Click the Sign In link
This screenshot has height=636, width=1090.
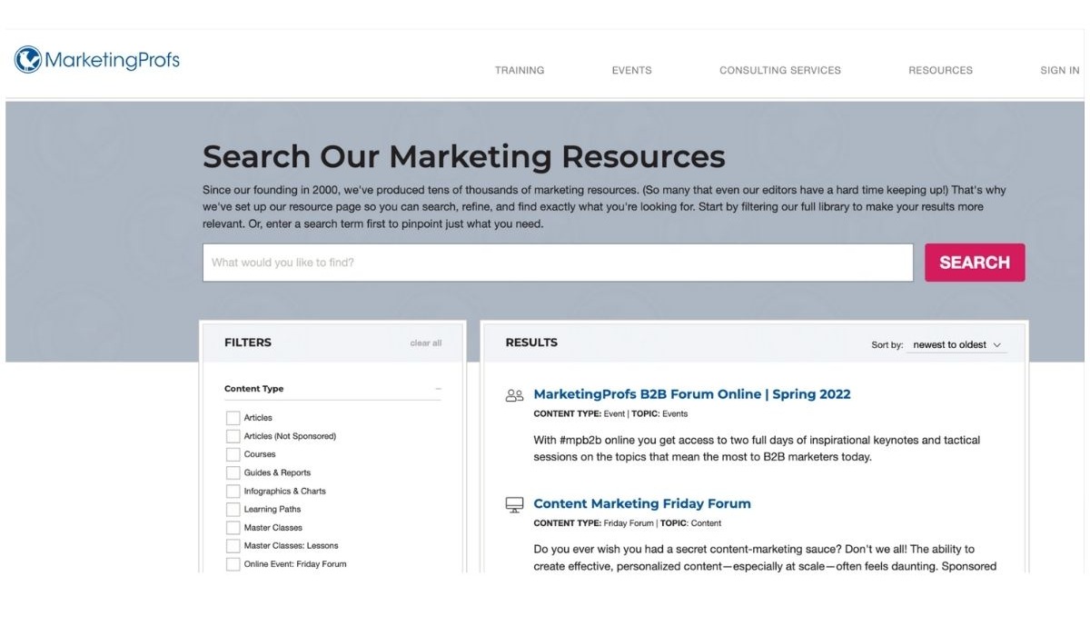[1060, 70]
